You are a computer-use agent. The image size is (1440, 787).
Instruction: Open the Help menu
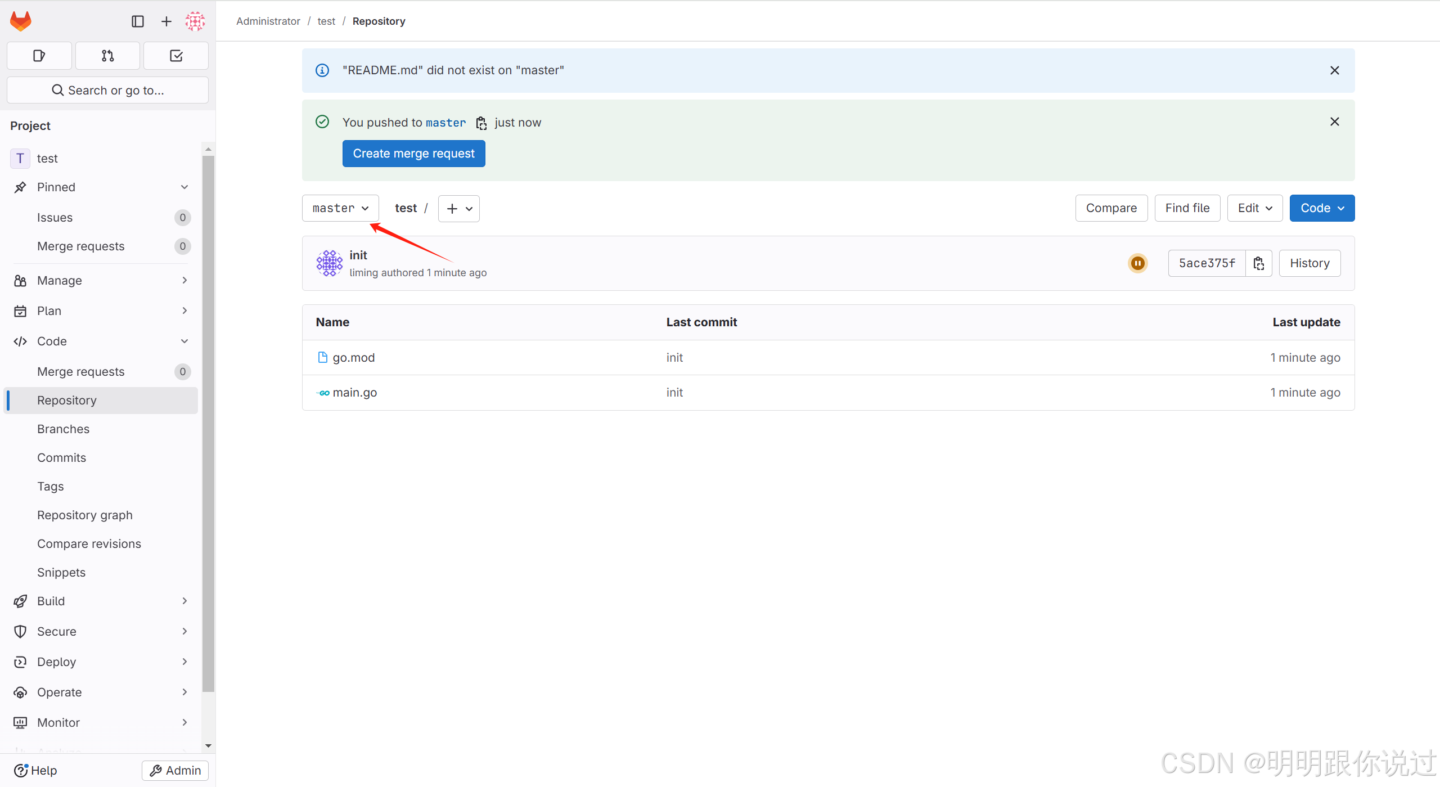(x=35, y=771)
